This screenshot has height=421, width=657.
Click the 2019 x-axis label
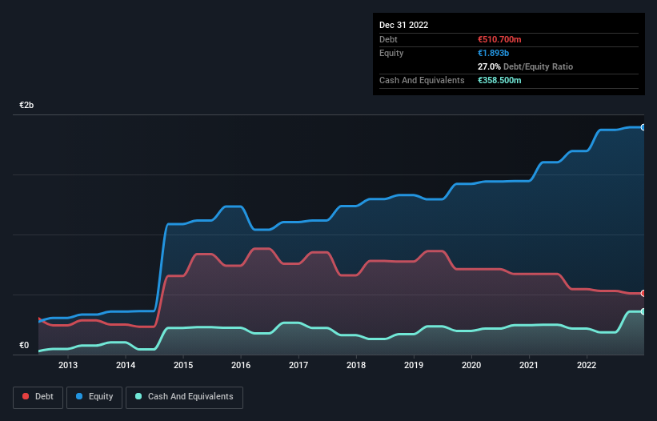tap(414, 365)
